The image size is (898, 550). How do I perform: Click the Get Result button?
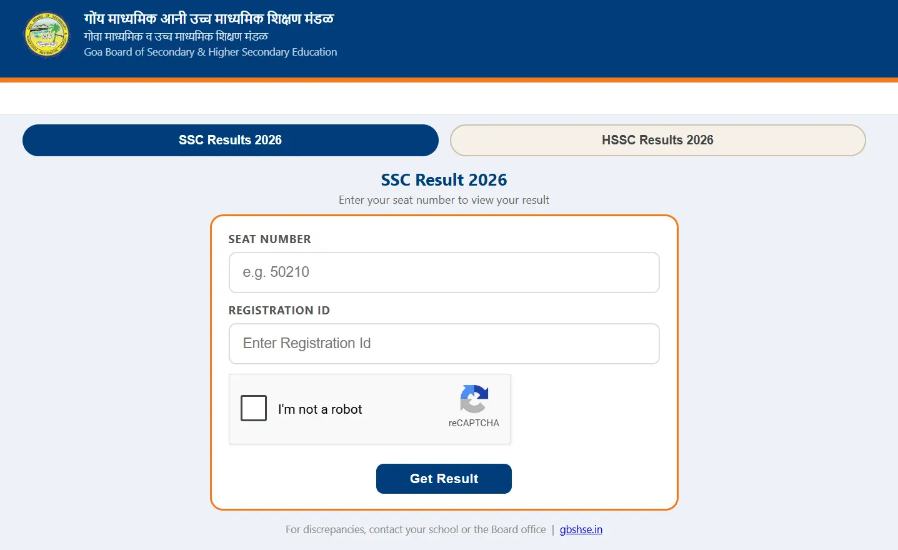coord(444,478)
